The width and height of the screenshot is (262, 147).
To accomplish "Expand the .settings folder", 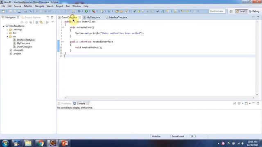I will [7, 30].
